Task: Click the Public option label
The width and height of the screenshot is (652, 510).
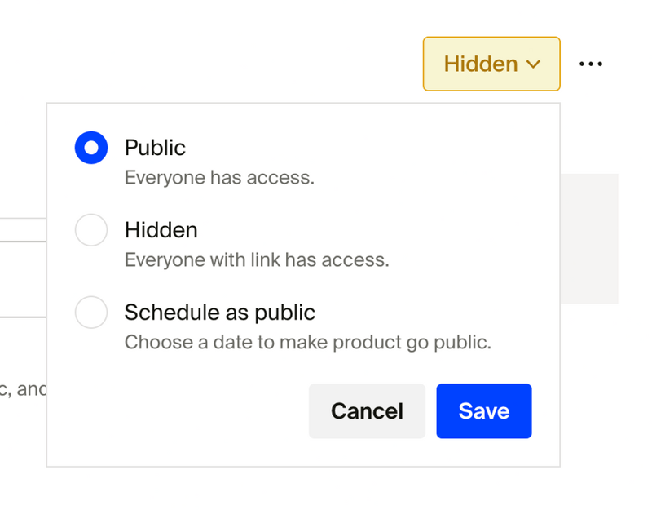Action: pos(154,148)
